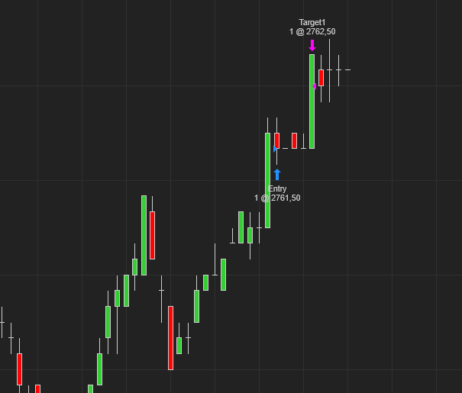Click the small red candle just left of the Target1 candle
This screenshot has width=462, height=393.
coord(294,140)
